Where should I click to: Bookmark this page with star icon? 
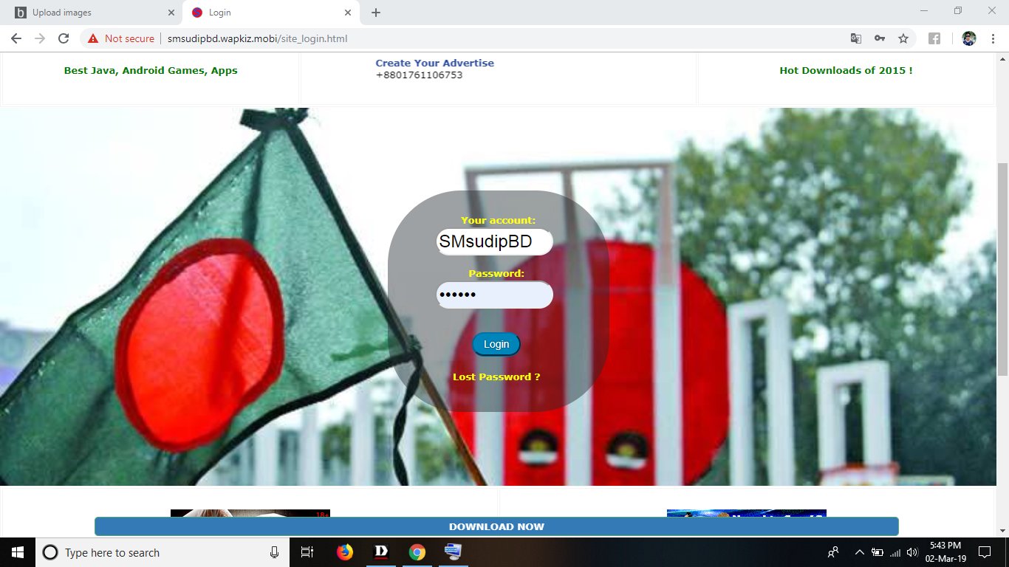point(903,38)
